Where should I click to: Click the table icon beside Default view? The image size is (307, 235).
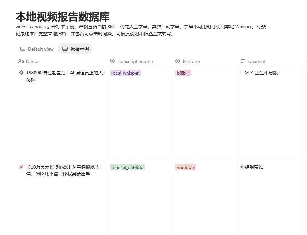click(x=23, y=49)
